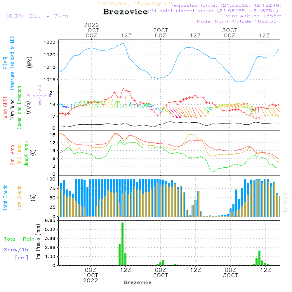Select the 100 cloud percentage axis value
This screenshot has width=292, height=292.
pyautogui.click(x=51, y=179)
